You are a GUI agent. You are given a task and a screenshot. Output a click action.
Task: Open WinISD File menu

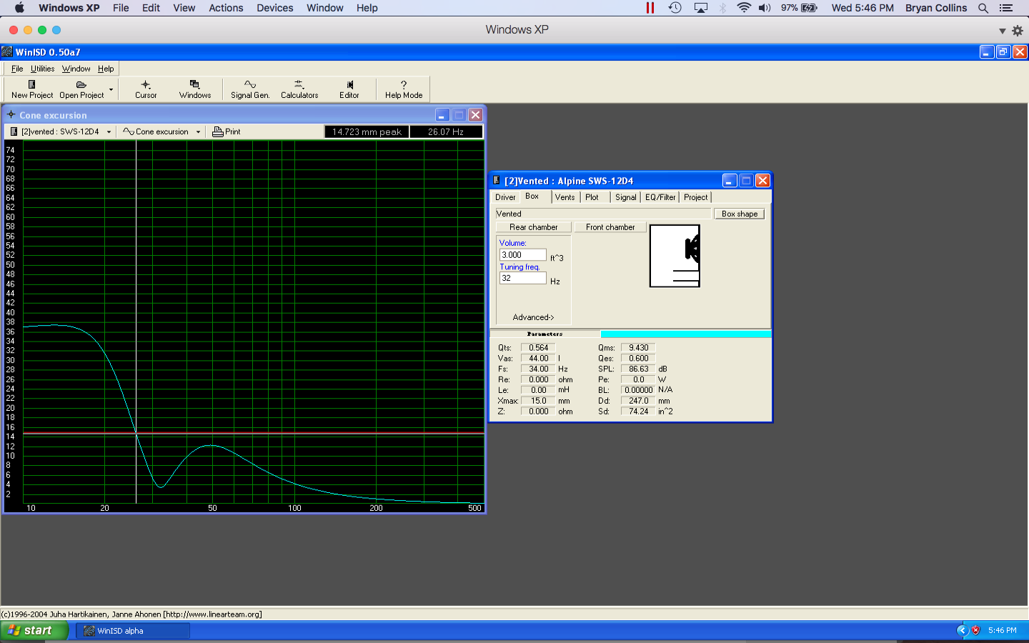pyautogui.click(x=17, y=69)
